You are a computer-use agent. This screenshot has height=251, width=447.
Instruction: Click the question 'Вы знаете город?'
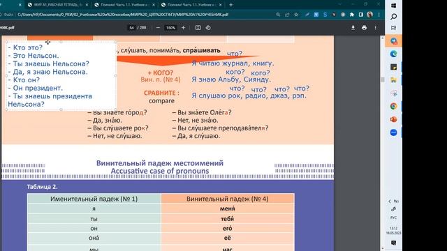pos(117,112)
